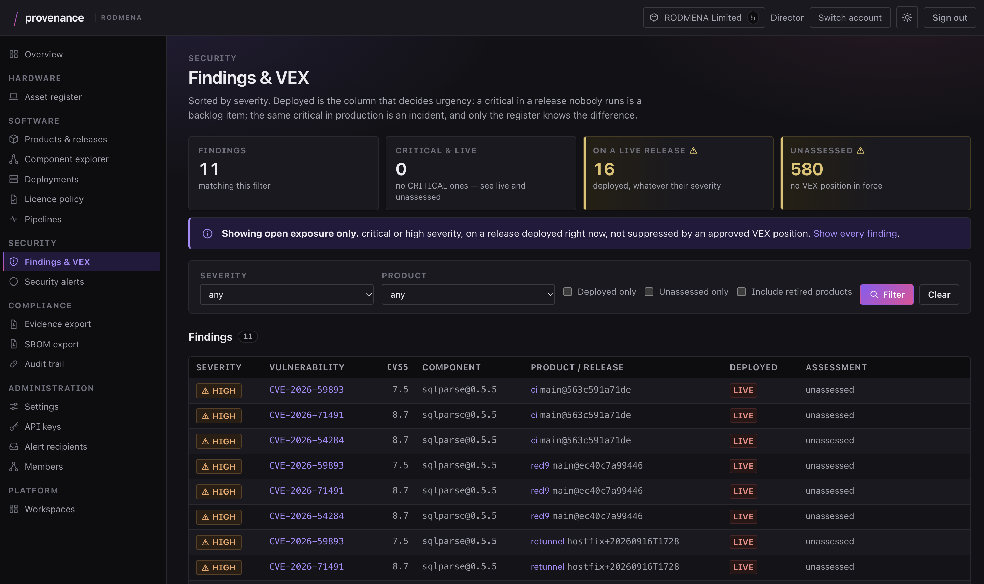Click the Security alerts circle icon
Screen dimensions: 984x584
click(14, 281)
